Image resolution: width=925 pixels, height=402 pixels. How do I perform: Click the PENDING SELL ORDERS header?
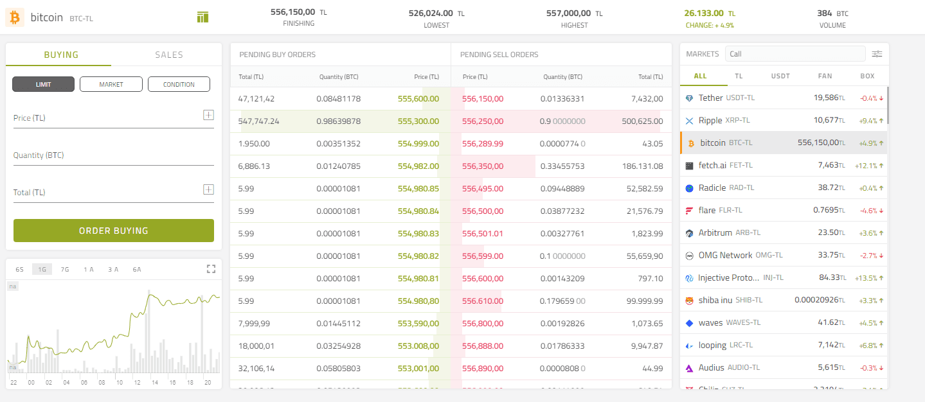[x=499, y=55]
